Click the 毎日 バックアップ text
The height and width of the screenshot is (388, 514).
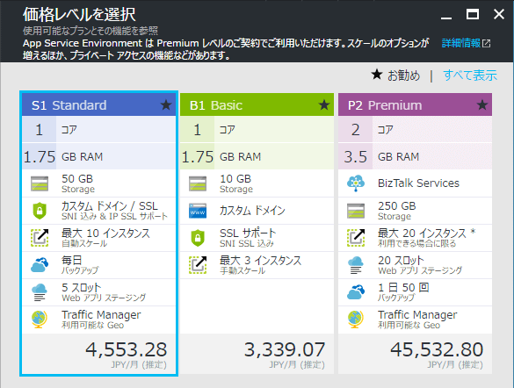(80, 265)
